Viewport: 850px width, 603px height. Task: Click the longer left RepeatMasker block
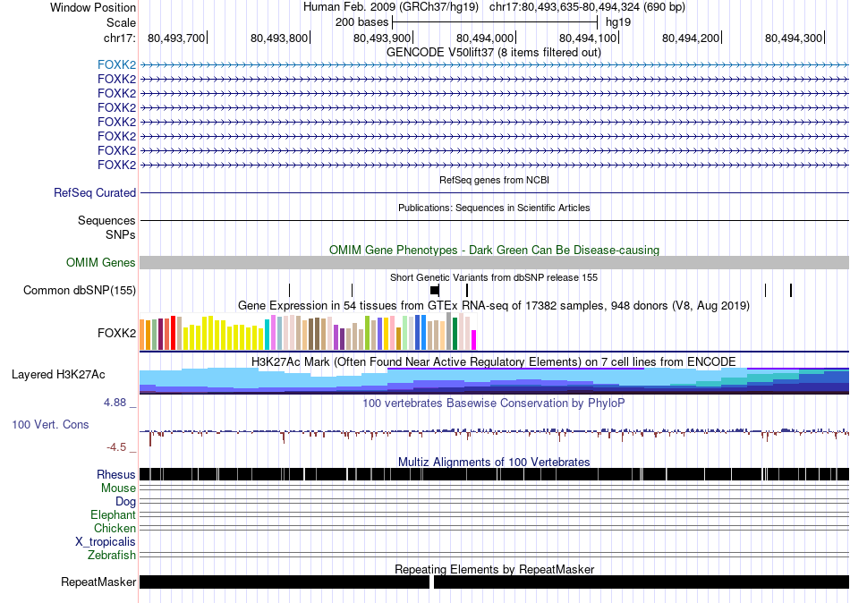coord(285,582)
